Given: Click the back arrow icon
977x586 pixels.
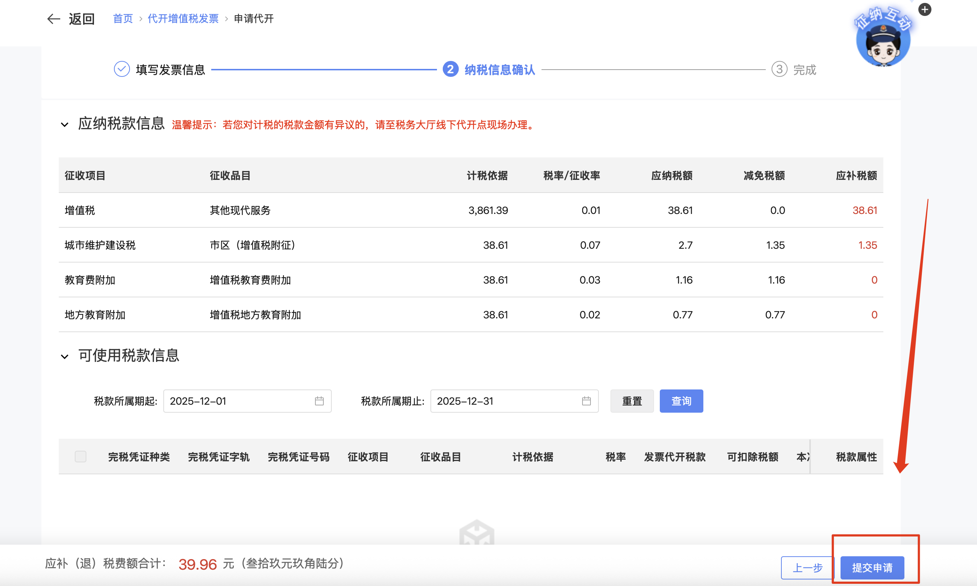Looking at the screenshot, I should pos(53,18).
